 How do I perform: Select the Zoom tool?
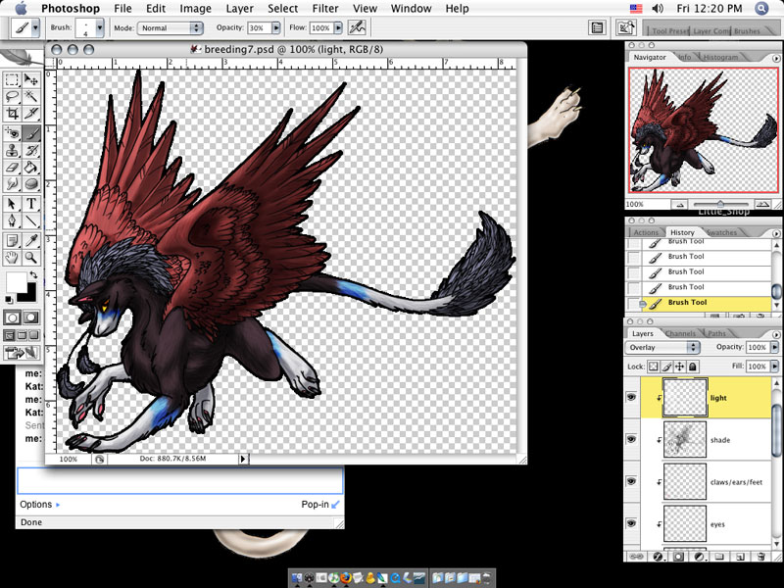31,258
